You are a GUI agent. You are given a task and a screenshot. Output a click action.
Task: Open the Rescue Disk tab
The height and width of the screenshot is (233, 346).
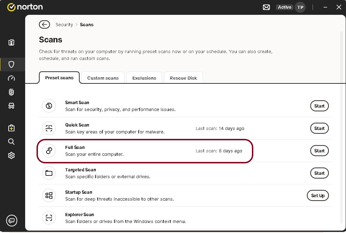[183, 78]
